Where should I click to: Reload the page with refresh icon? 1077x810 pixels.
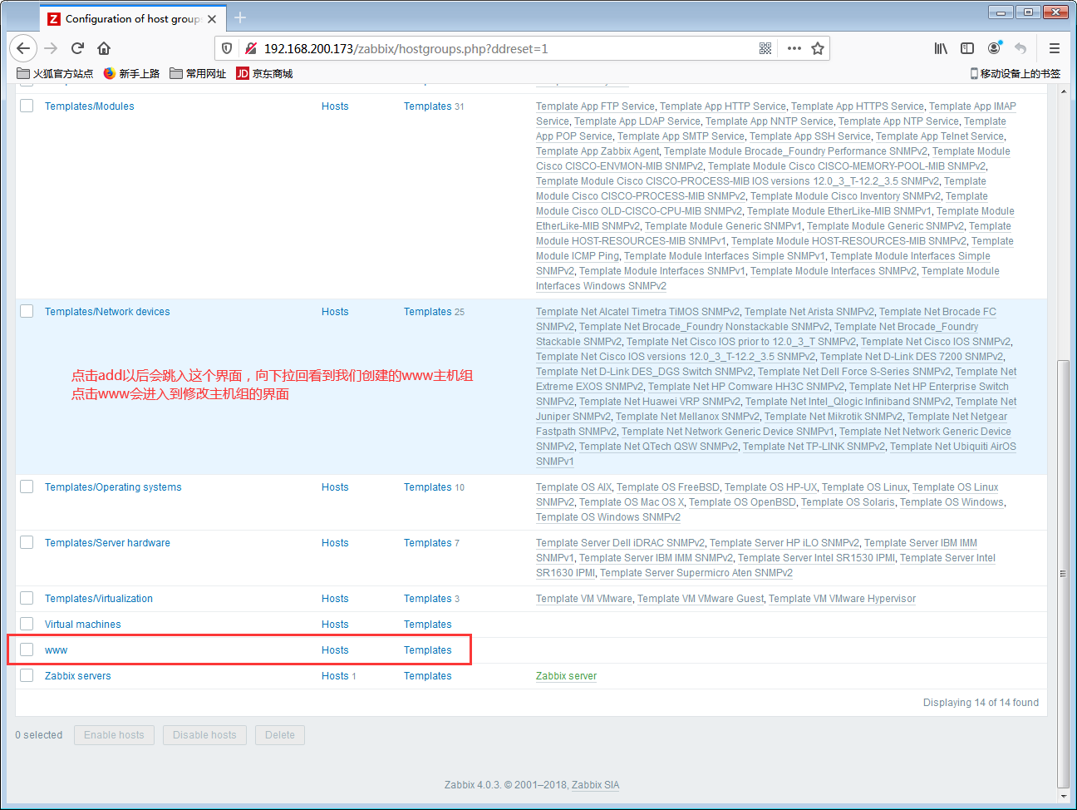[x=77, y=48]
